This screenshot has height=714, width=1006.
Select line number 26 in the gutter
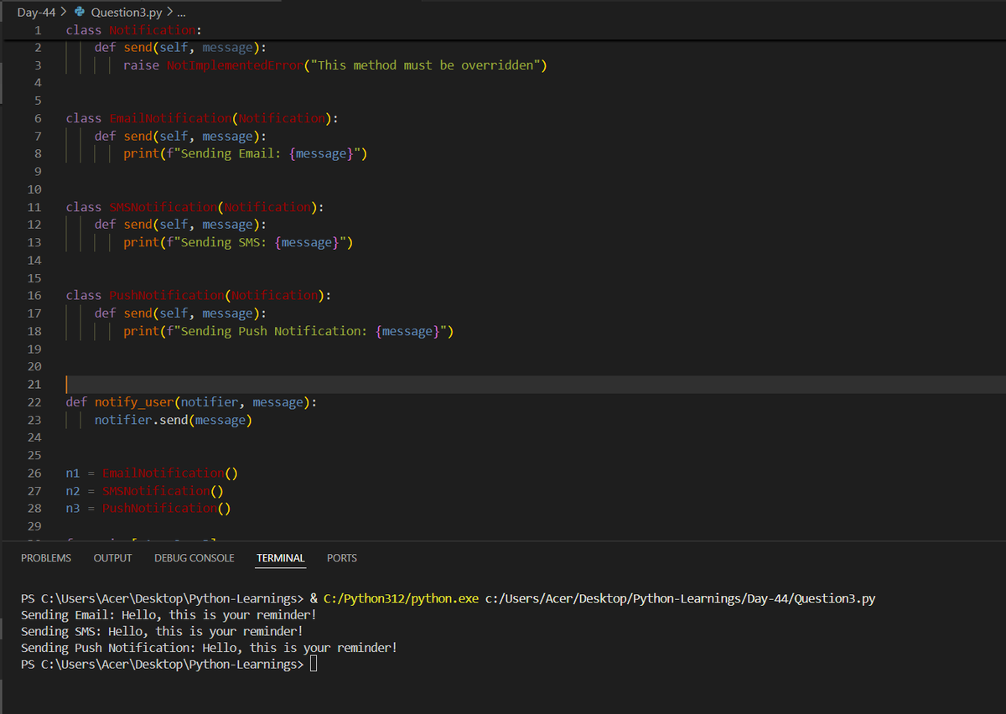(x=34, y=473)
